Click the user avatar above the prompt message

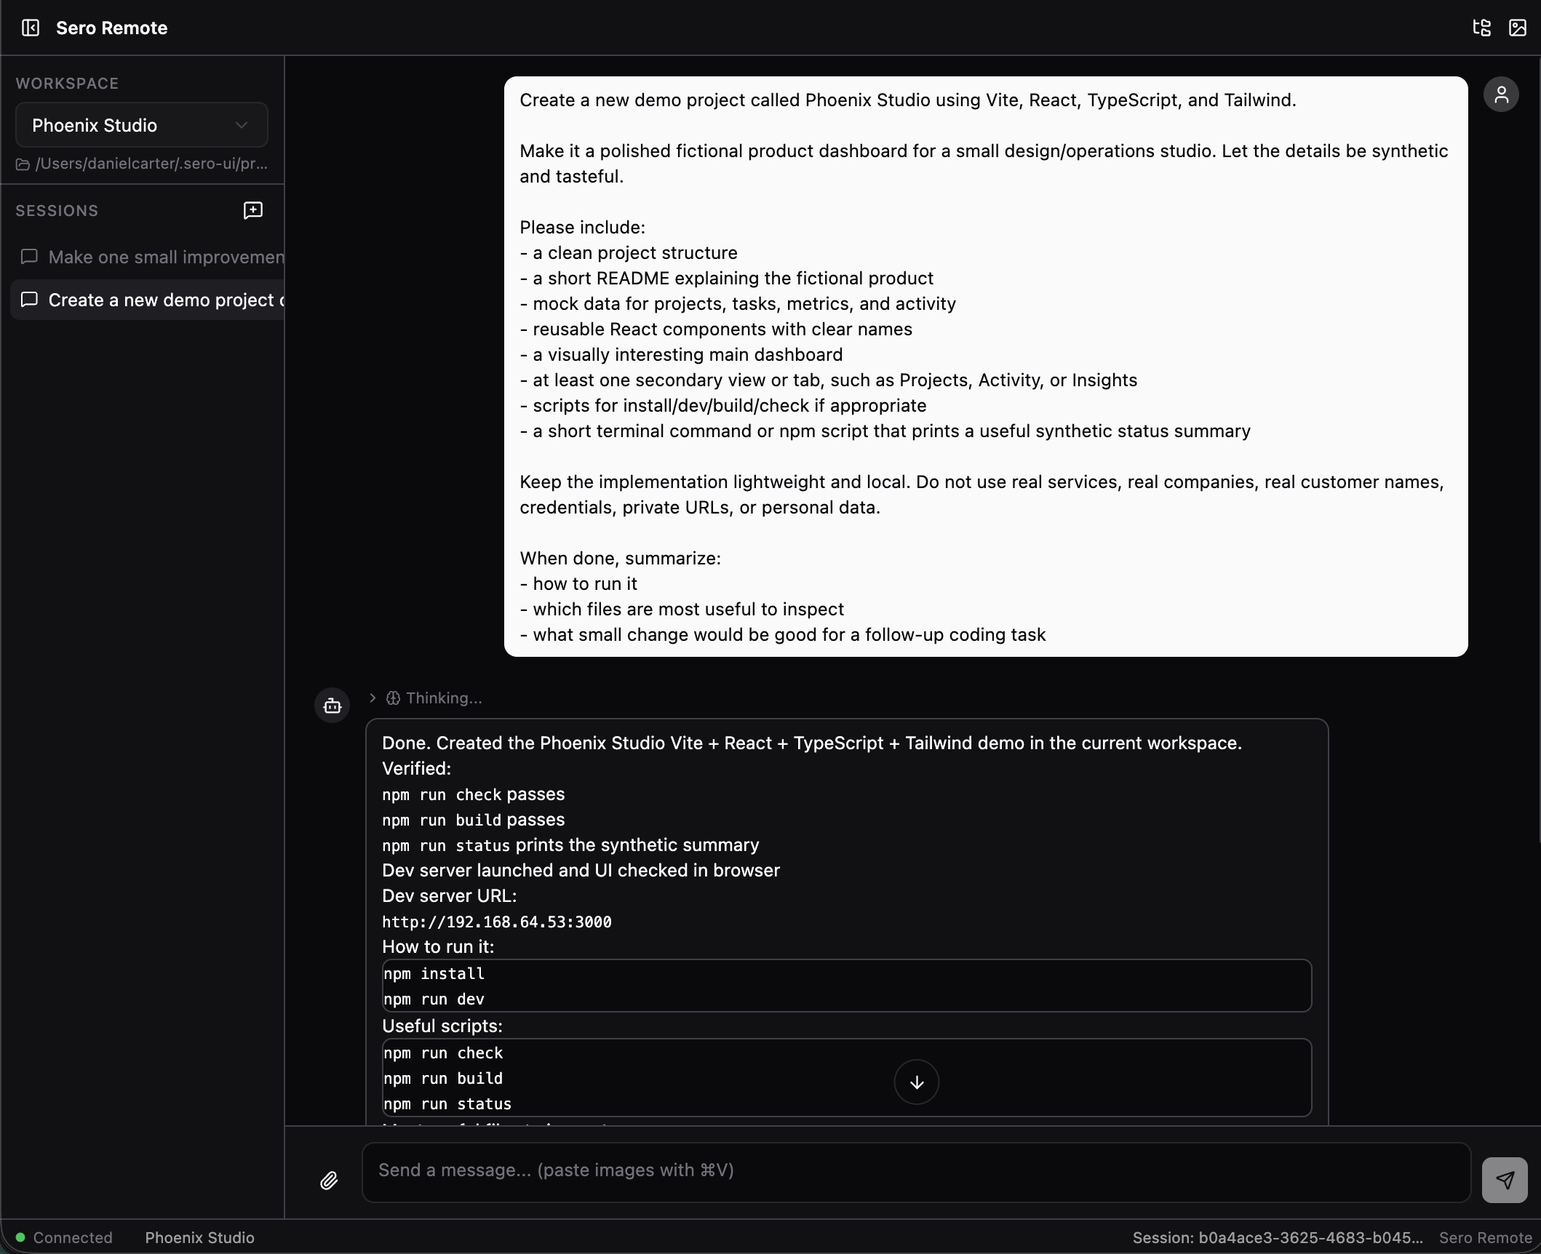click(x=1502, y=94)
